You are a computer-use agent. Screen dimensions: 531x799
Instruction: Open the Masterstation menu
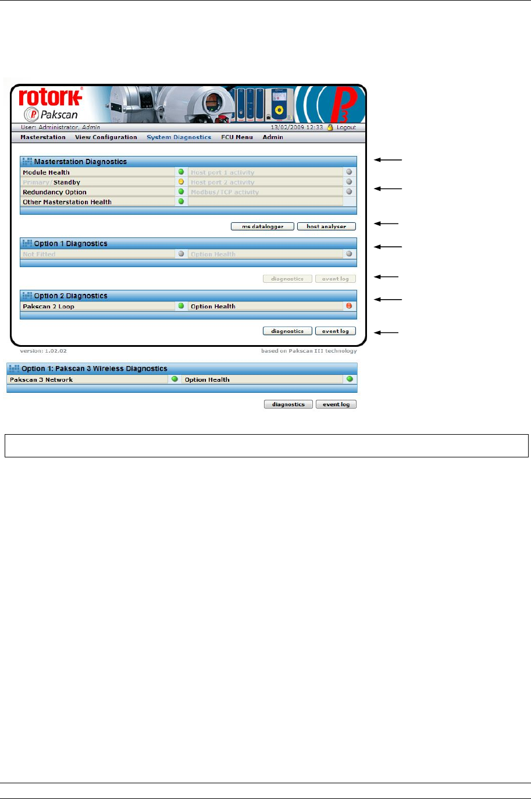pyautogui.click(x=43, y=137)
